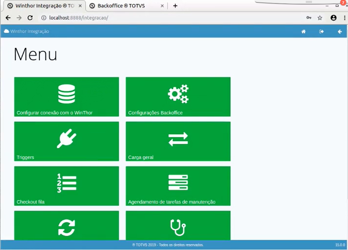
Task: Click the TOTVS 2019 footer copyright text
Action: (168, 245)
